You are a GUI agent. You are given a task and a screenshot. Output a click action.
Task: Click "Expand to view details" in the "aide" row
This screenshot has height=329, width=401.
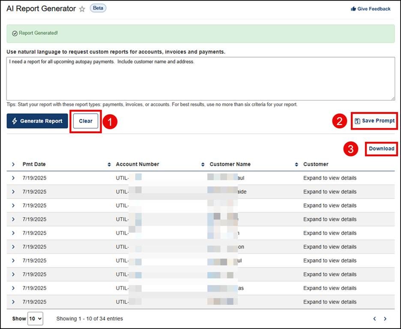tap(330, 192)
